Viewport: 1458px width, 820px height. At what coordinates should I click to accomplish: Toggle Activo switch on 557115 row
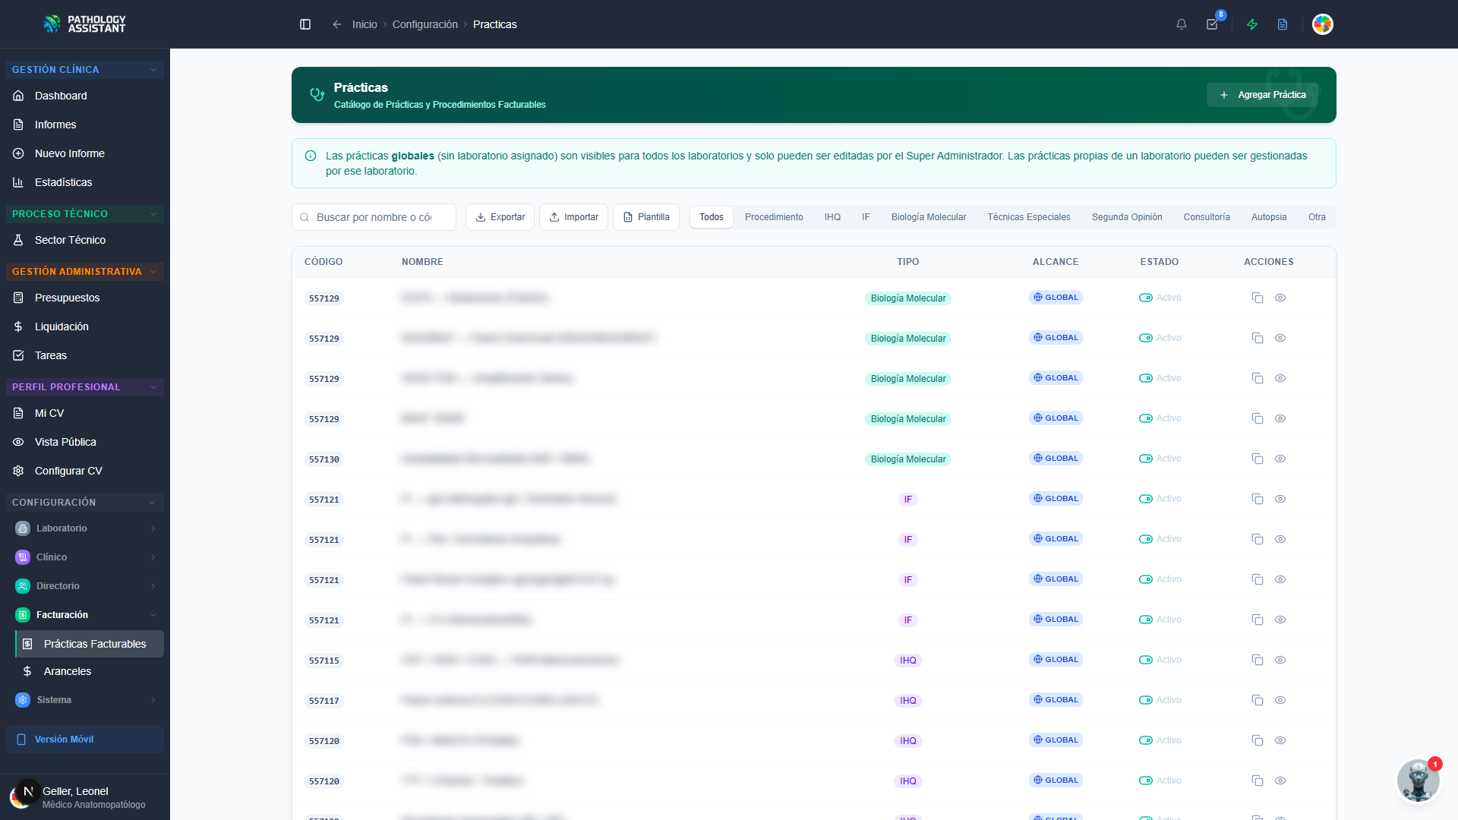[1146, 660]
